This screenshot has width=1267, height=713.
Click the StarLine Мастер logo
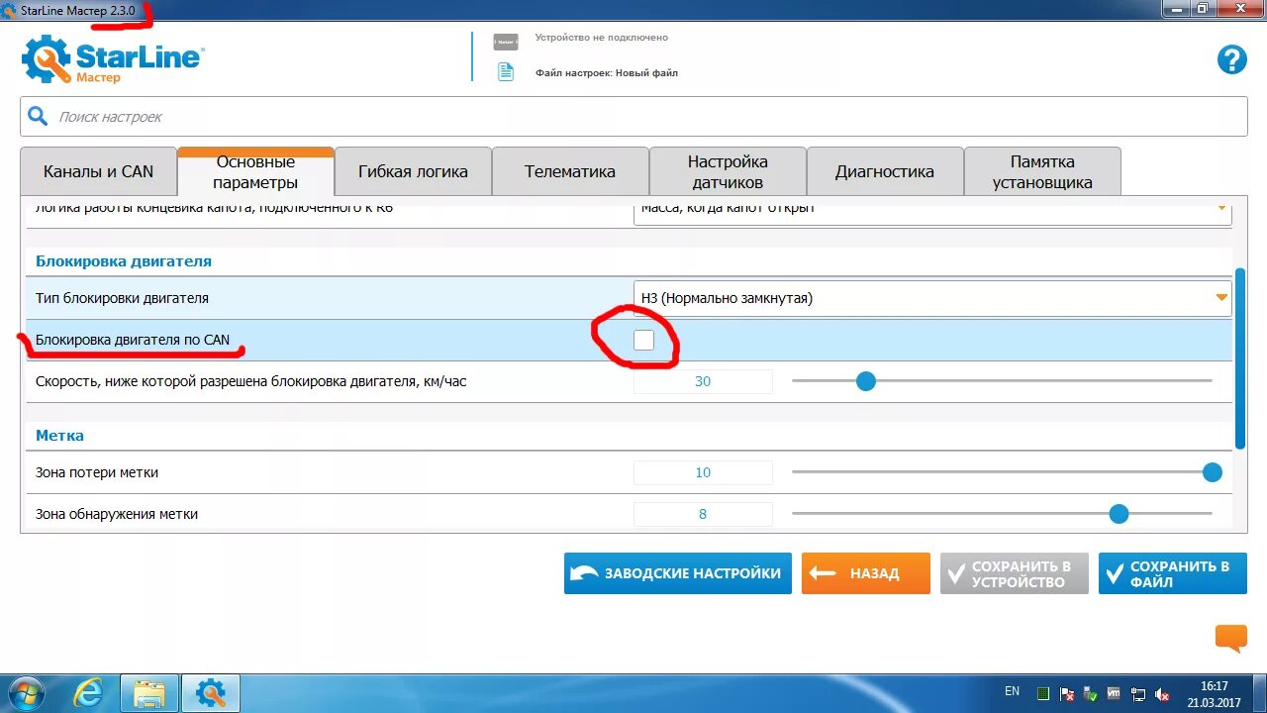coord(112,59)
